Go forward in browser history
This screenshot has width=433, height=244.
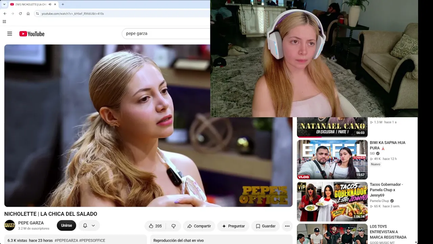click(13, 14)
